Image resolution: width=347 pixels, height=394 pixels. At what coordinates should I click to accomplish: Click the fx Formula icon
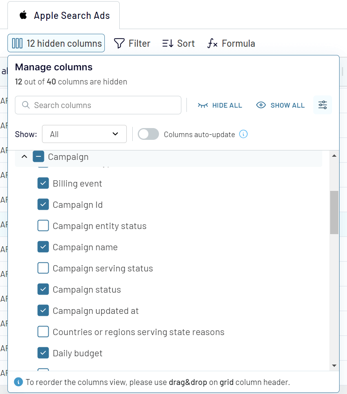tap(212, 43)
